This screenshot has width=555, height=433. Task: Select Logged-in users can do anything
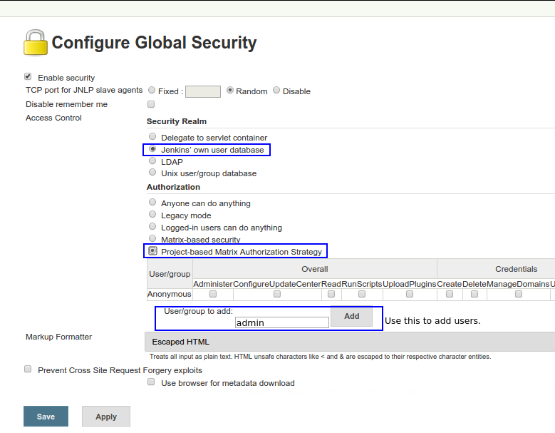click(152, 226)
